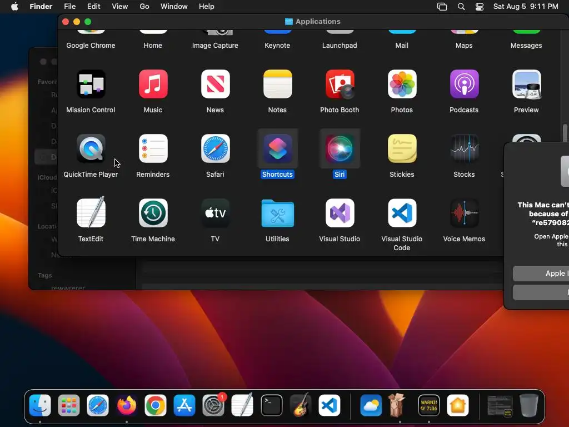Viewport: 569px width, 427px height.
Task: Open Terminal from the Dock
Action: pos(271,405)
